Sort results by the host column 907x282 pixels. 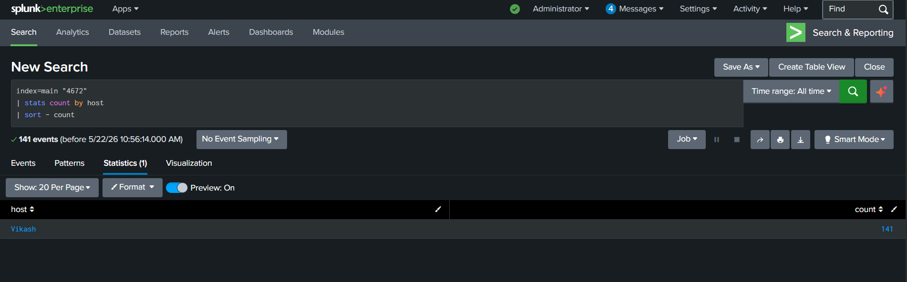coord(22,209)
